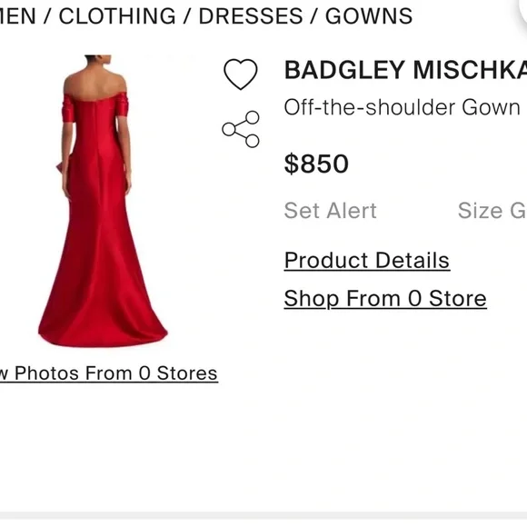Navigate to the partially visible WOMEN breadcrumb
The width and height of the screenshot is (527, 527).
tap(17, 15)
